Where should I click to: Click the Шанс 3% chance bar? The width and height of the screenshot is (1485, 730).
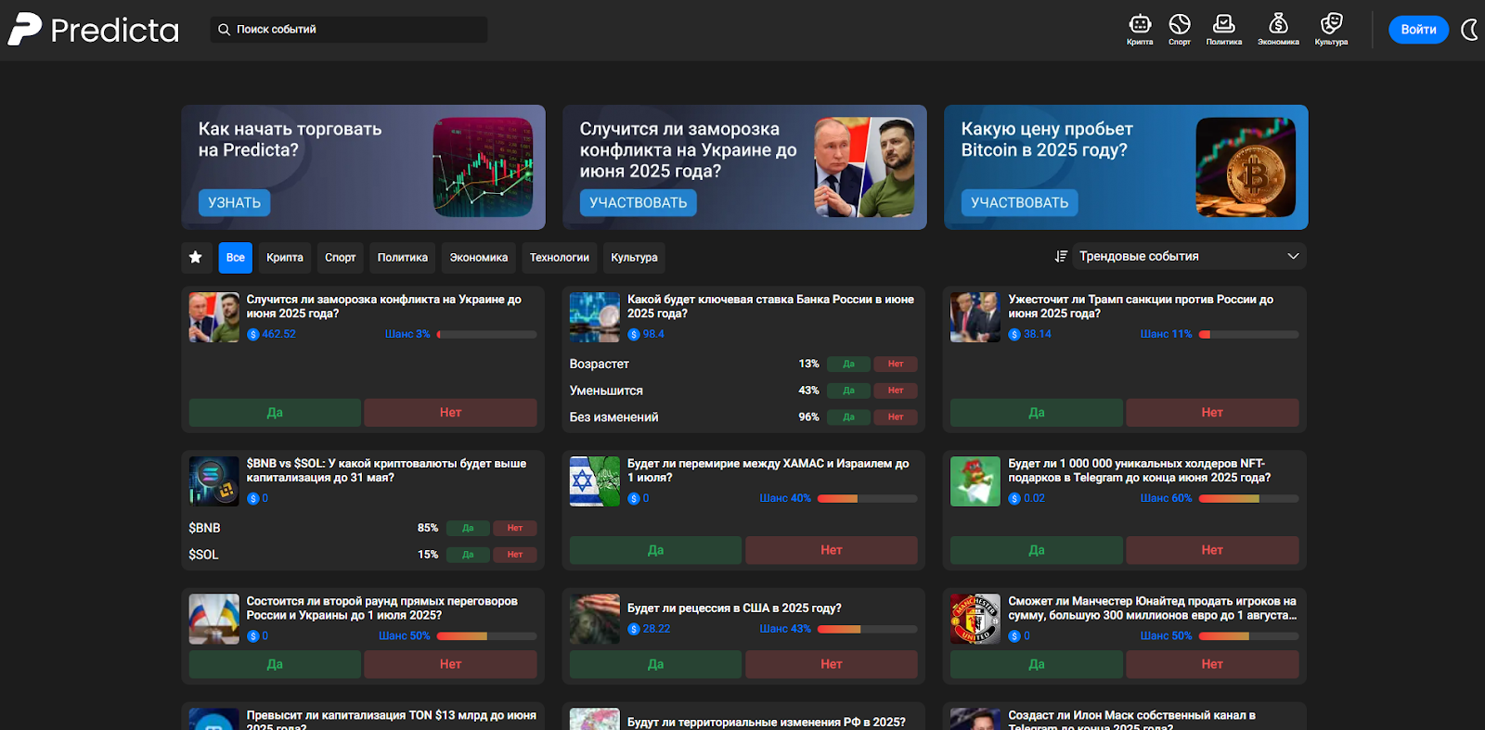(487, 334)
